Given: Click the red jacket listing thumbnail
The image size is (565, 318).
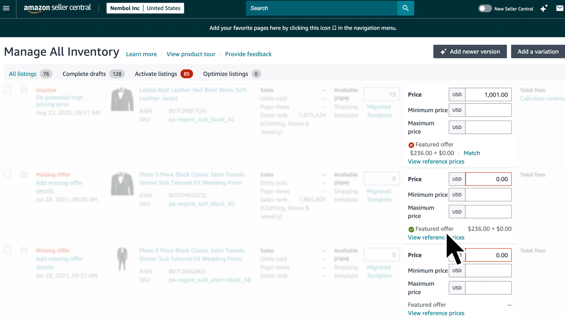Looking at the screenshot, I should click(122, 99).
